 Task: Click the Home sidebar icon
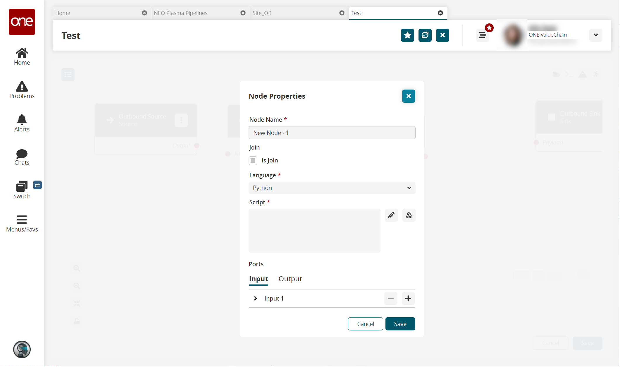pos(22,56)
